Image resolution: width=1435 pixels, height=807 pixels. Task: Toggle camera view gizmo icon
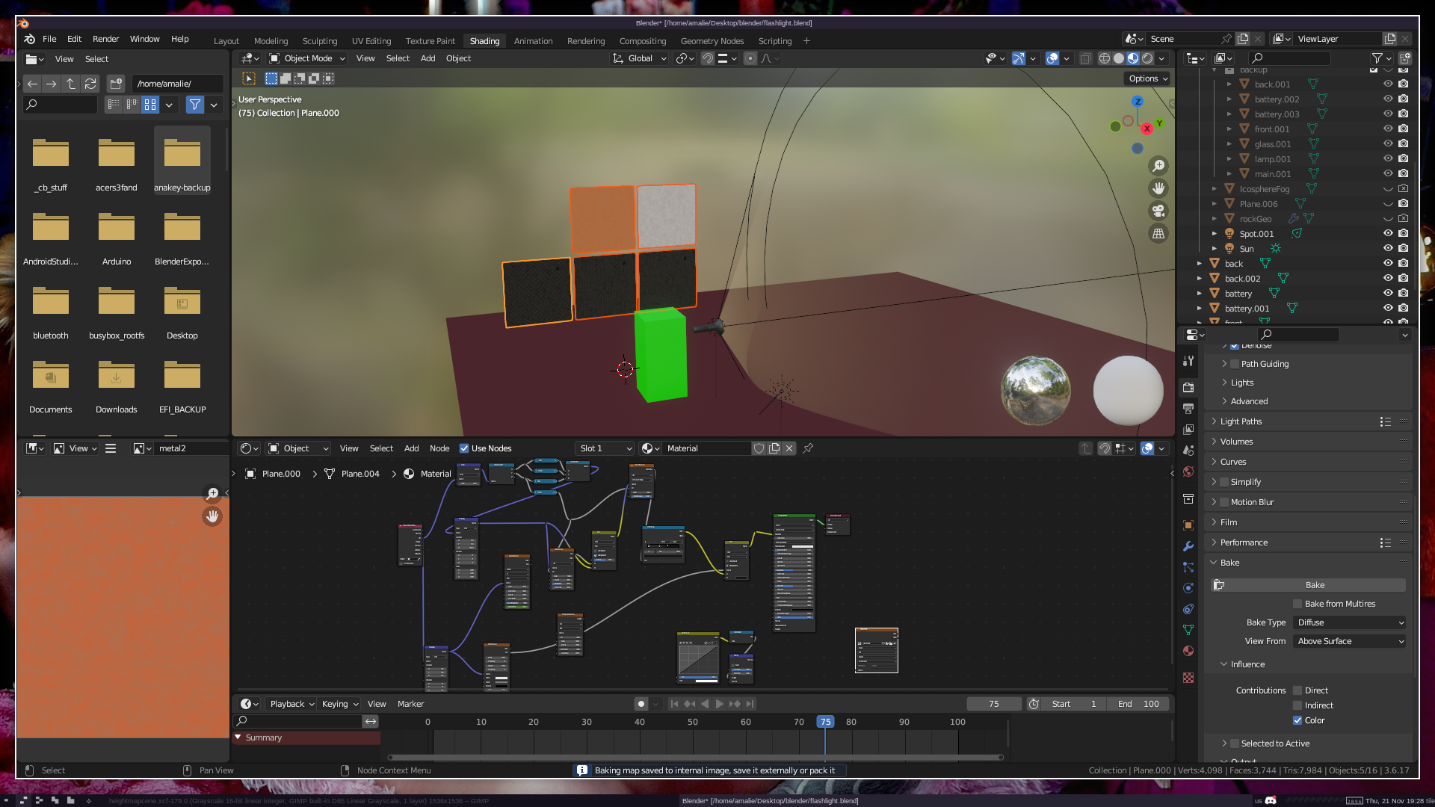coord(1158,211)
